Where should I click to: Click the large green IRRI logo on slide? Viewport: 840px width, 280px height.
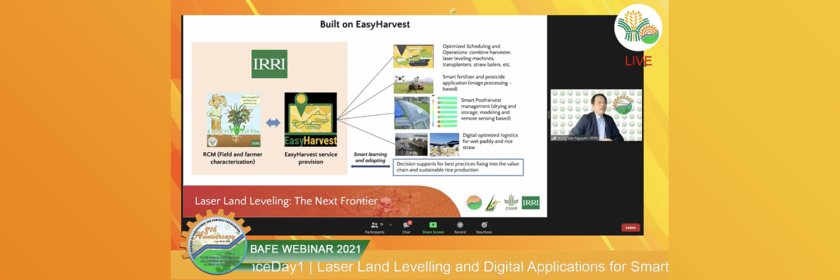pos(269,64)
